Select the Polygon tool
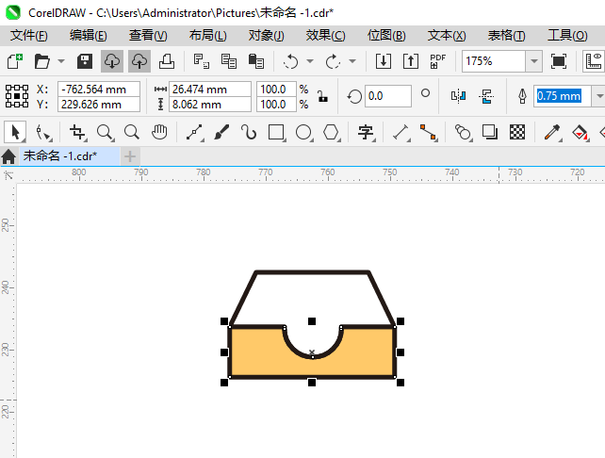605x458 pixels. tap(331, 132)
